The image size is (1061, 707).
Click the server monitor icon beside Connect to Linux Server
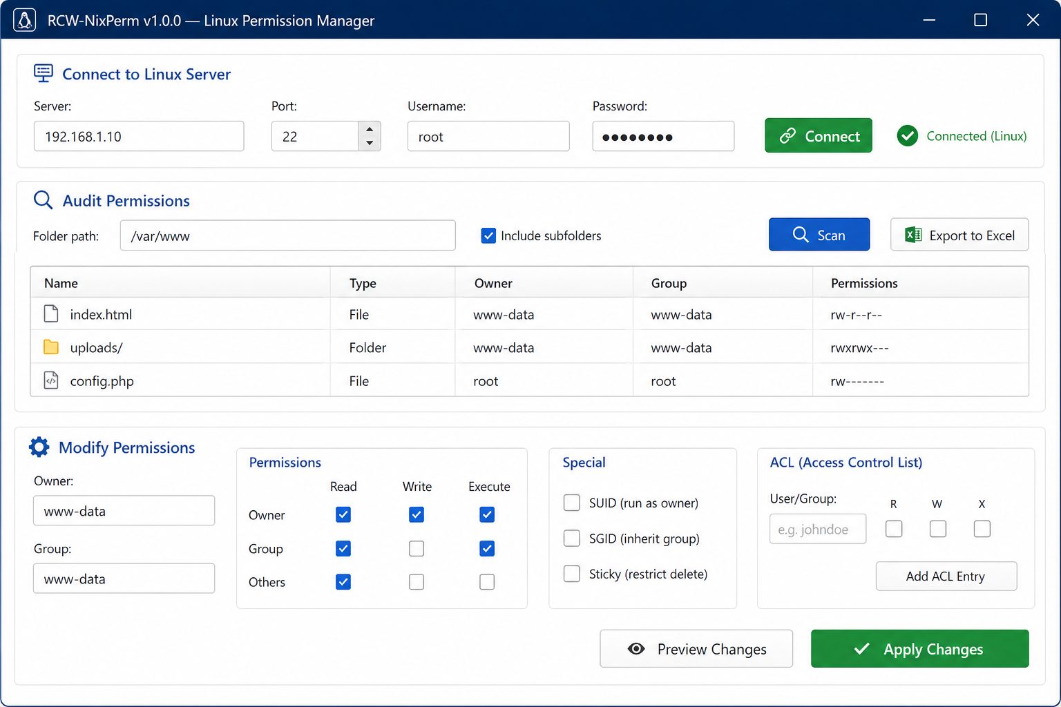[44, 73]
